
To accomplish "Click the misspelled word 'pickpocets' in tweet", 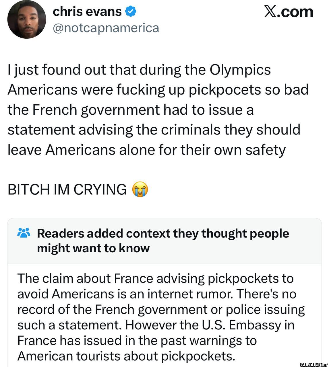I will pyautogui.click(x=224, y=89).
